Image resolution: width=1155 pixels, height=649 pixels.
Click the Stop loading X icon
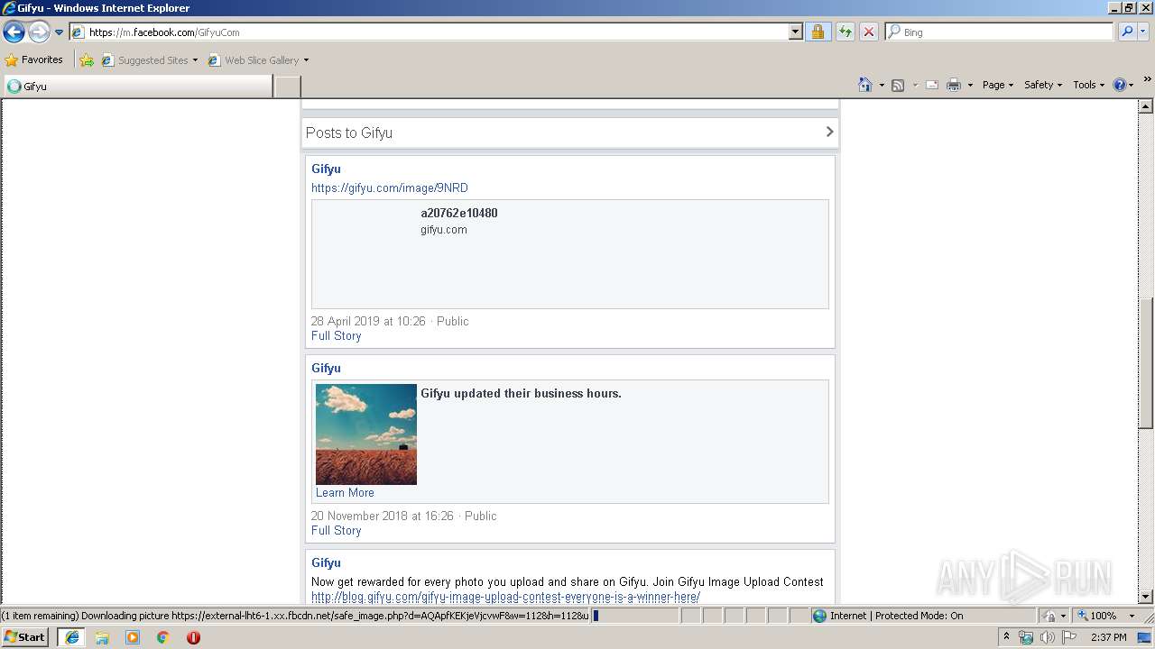point(868,32)
